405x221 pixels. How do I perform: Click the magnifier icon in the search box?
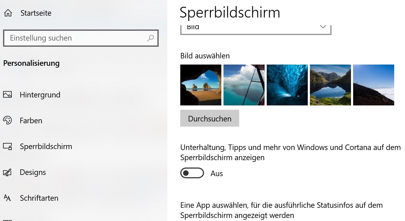(150, 38)
